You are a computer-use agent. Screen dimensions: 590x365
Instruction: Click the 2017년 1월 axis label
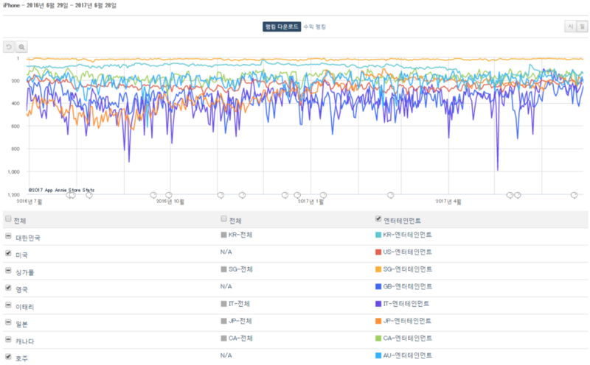click(x=310, y=202)
